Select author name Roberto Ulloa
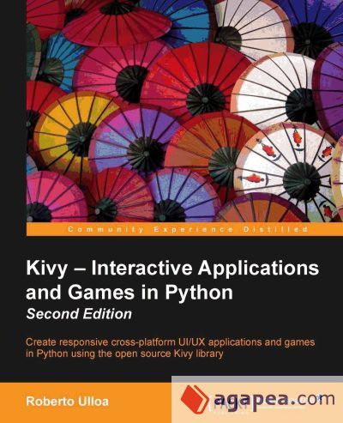 pos(67,402)
